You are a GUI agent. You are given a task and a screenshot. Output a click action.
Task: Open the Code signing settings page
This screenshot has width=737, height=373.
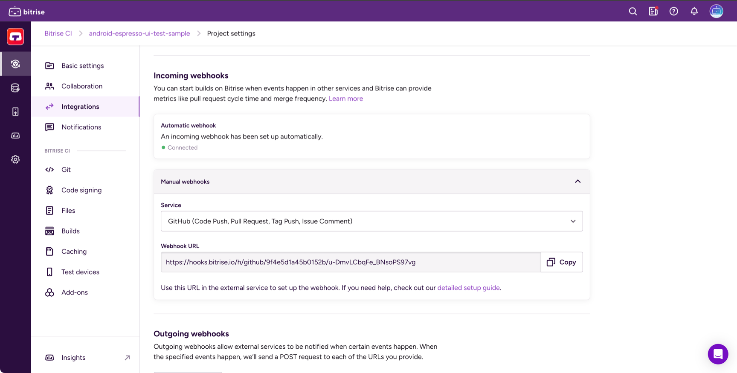[81, 190]
